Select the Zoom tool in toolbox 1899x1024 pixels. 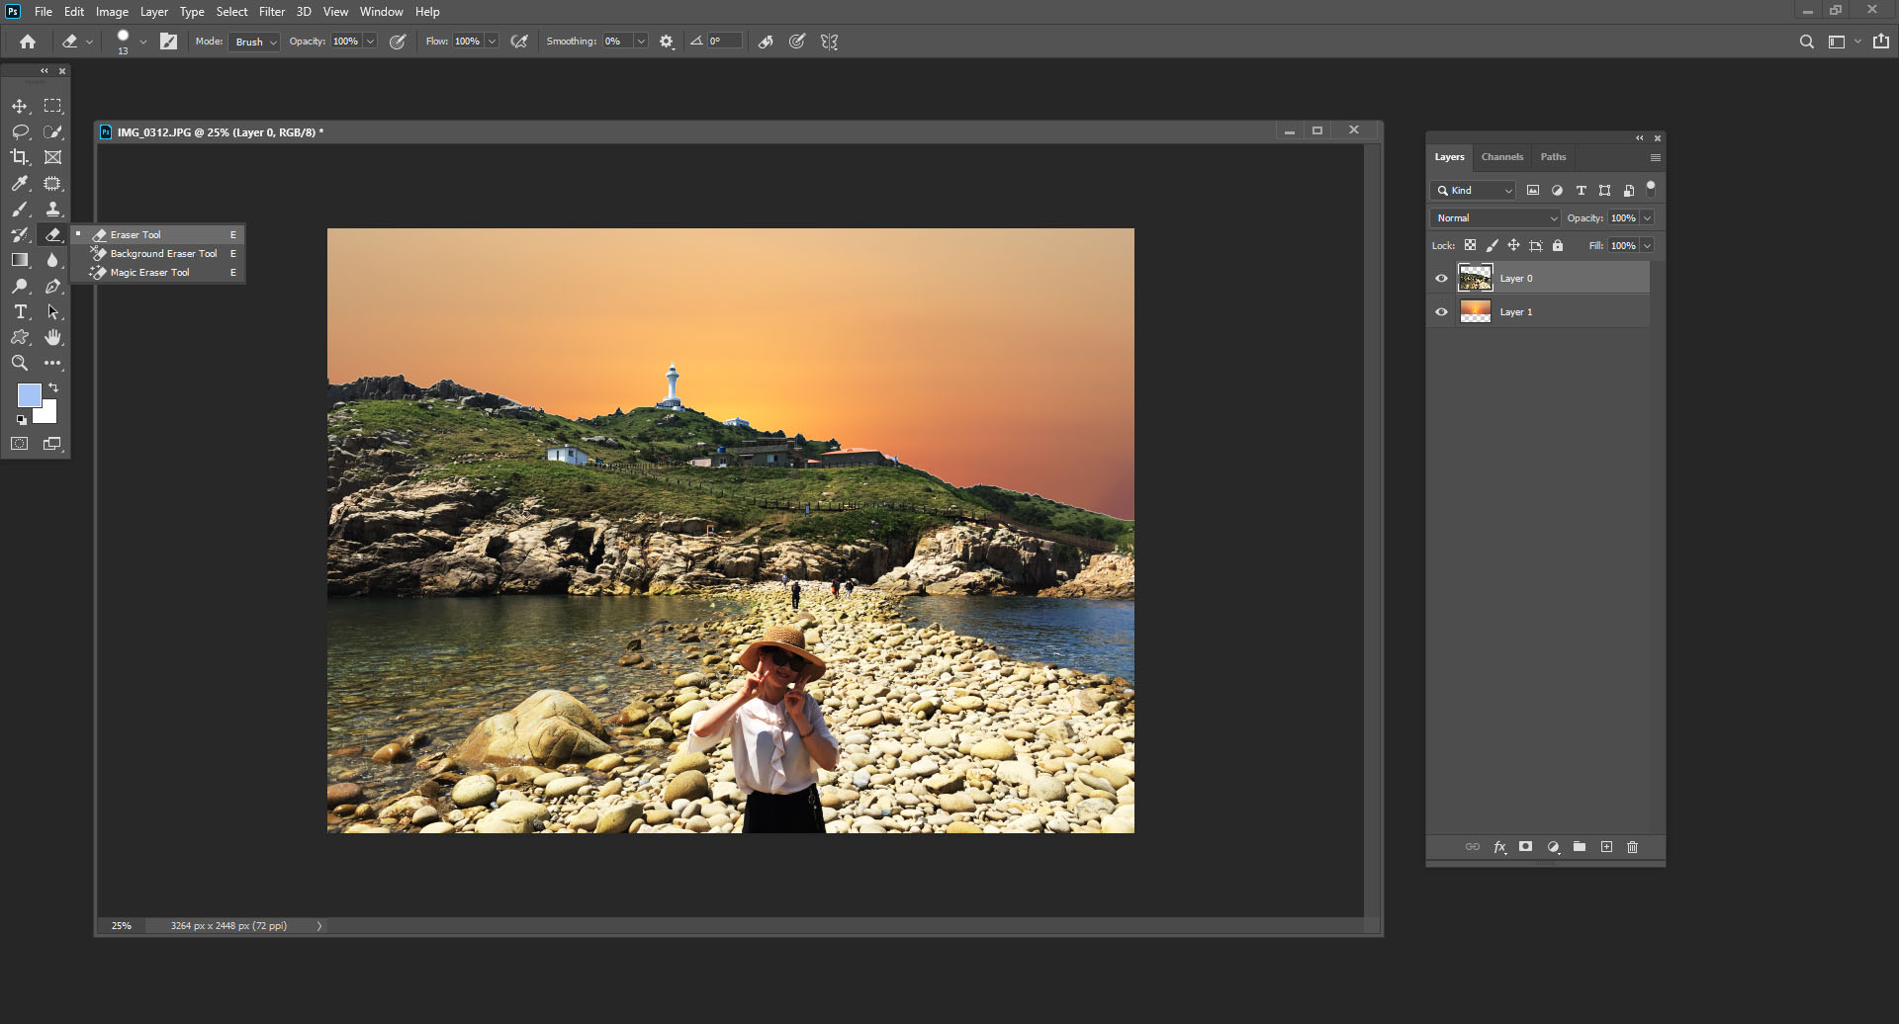[x=20, y=363]
